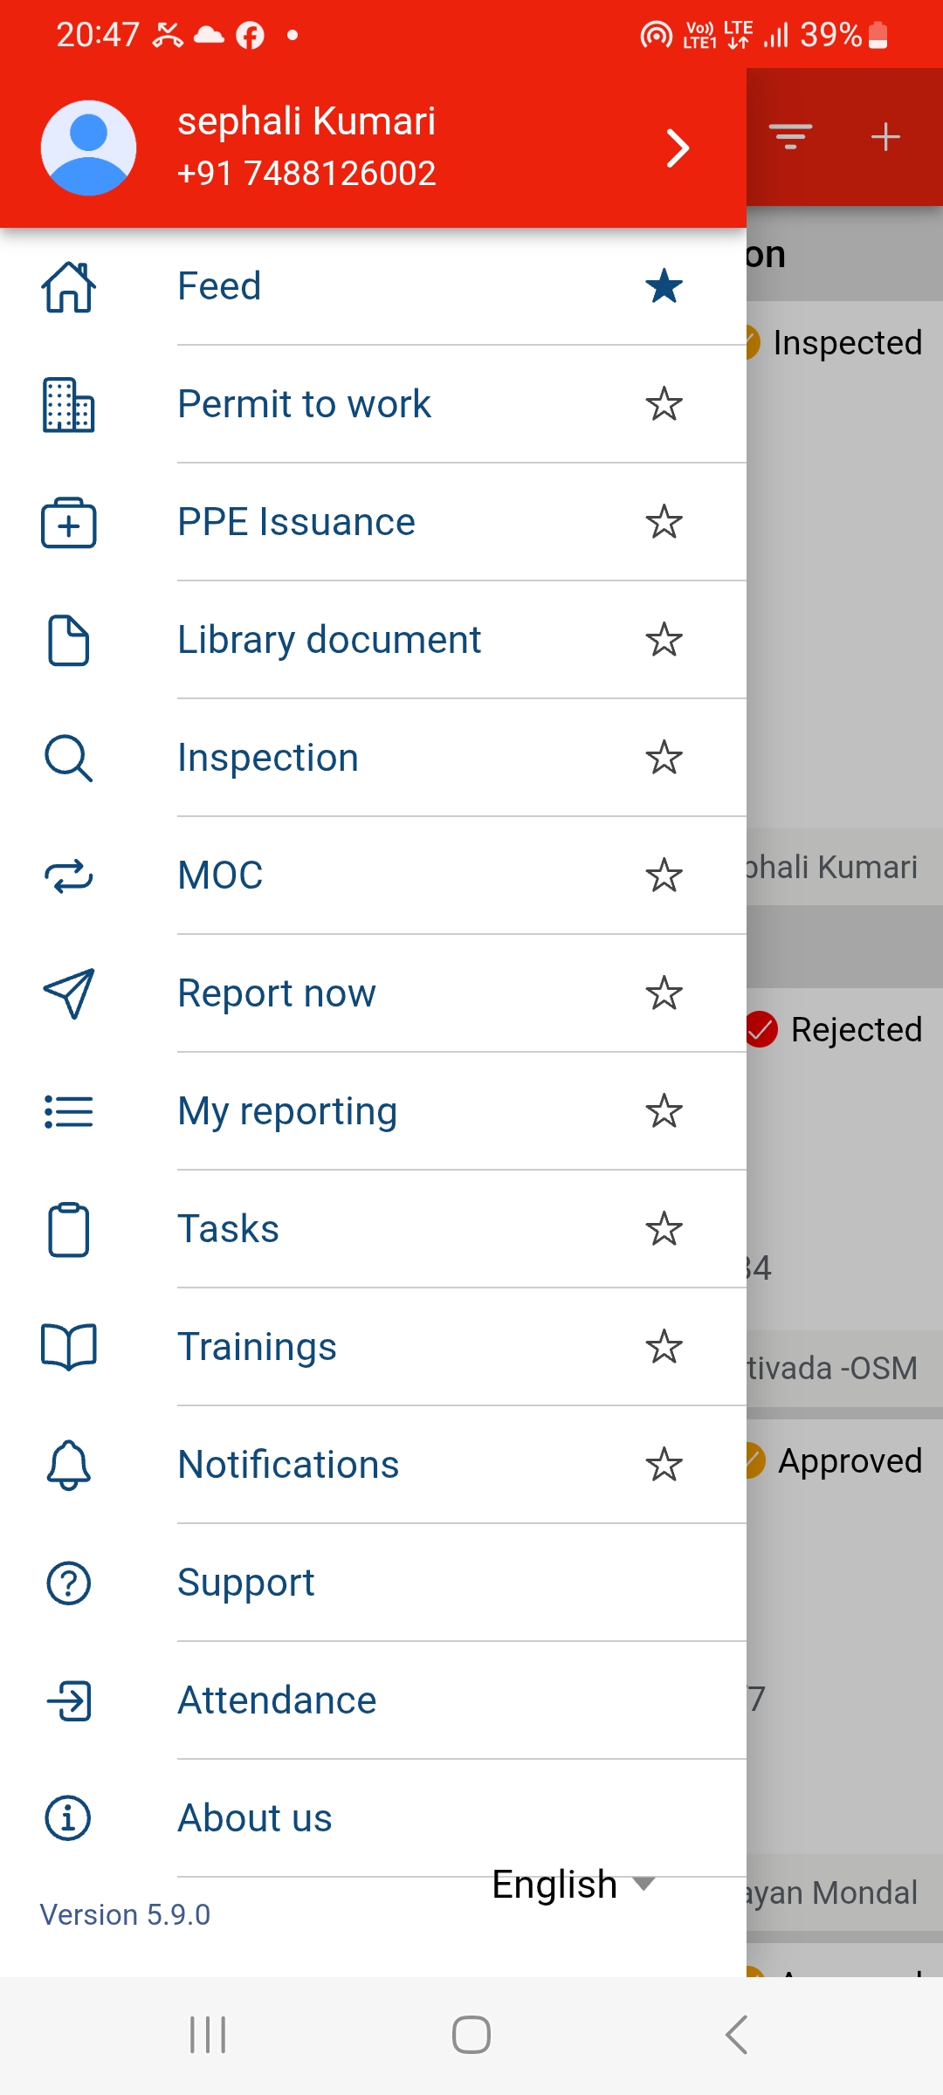Tap the Inspection magnifier icon

[68, 758]
